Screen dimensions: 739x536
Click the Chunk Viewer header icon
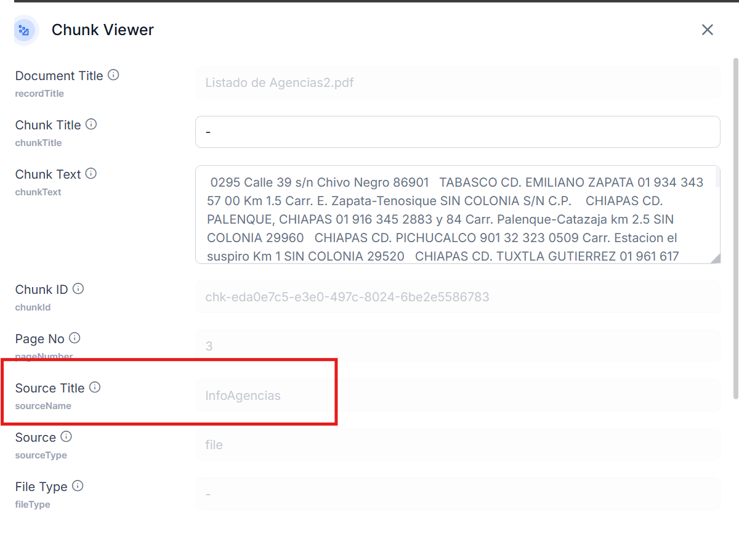25,30
